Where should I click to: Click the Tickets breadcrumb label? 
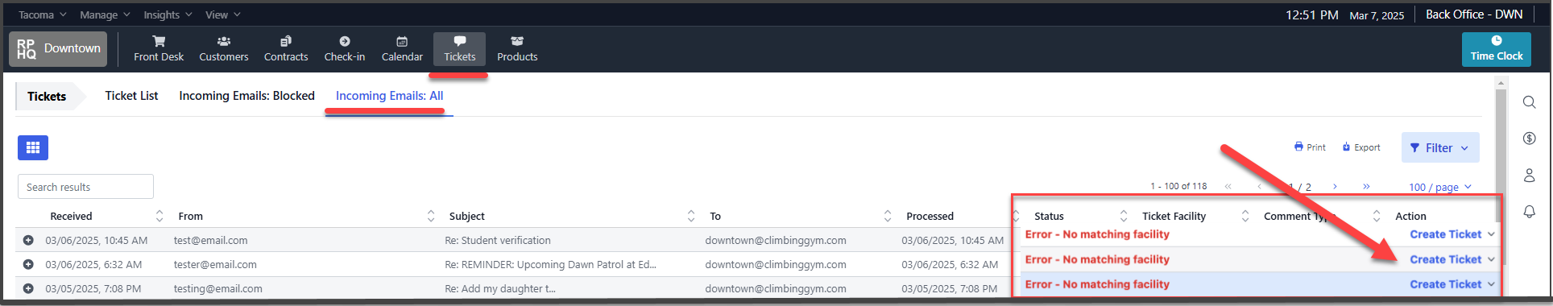coord(47,97)
